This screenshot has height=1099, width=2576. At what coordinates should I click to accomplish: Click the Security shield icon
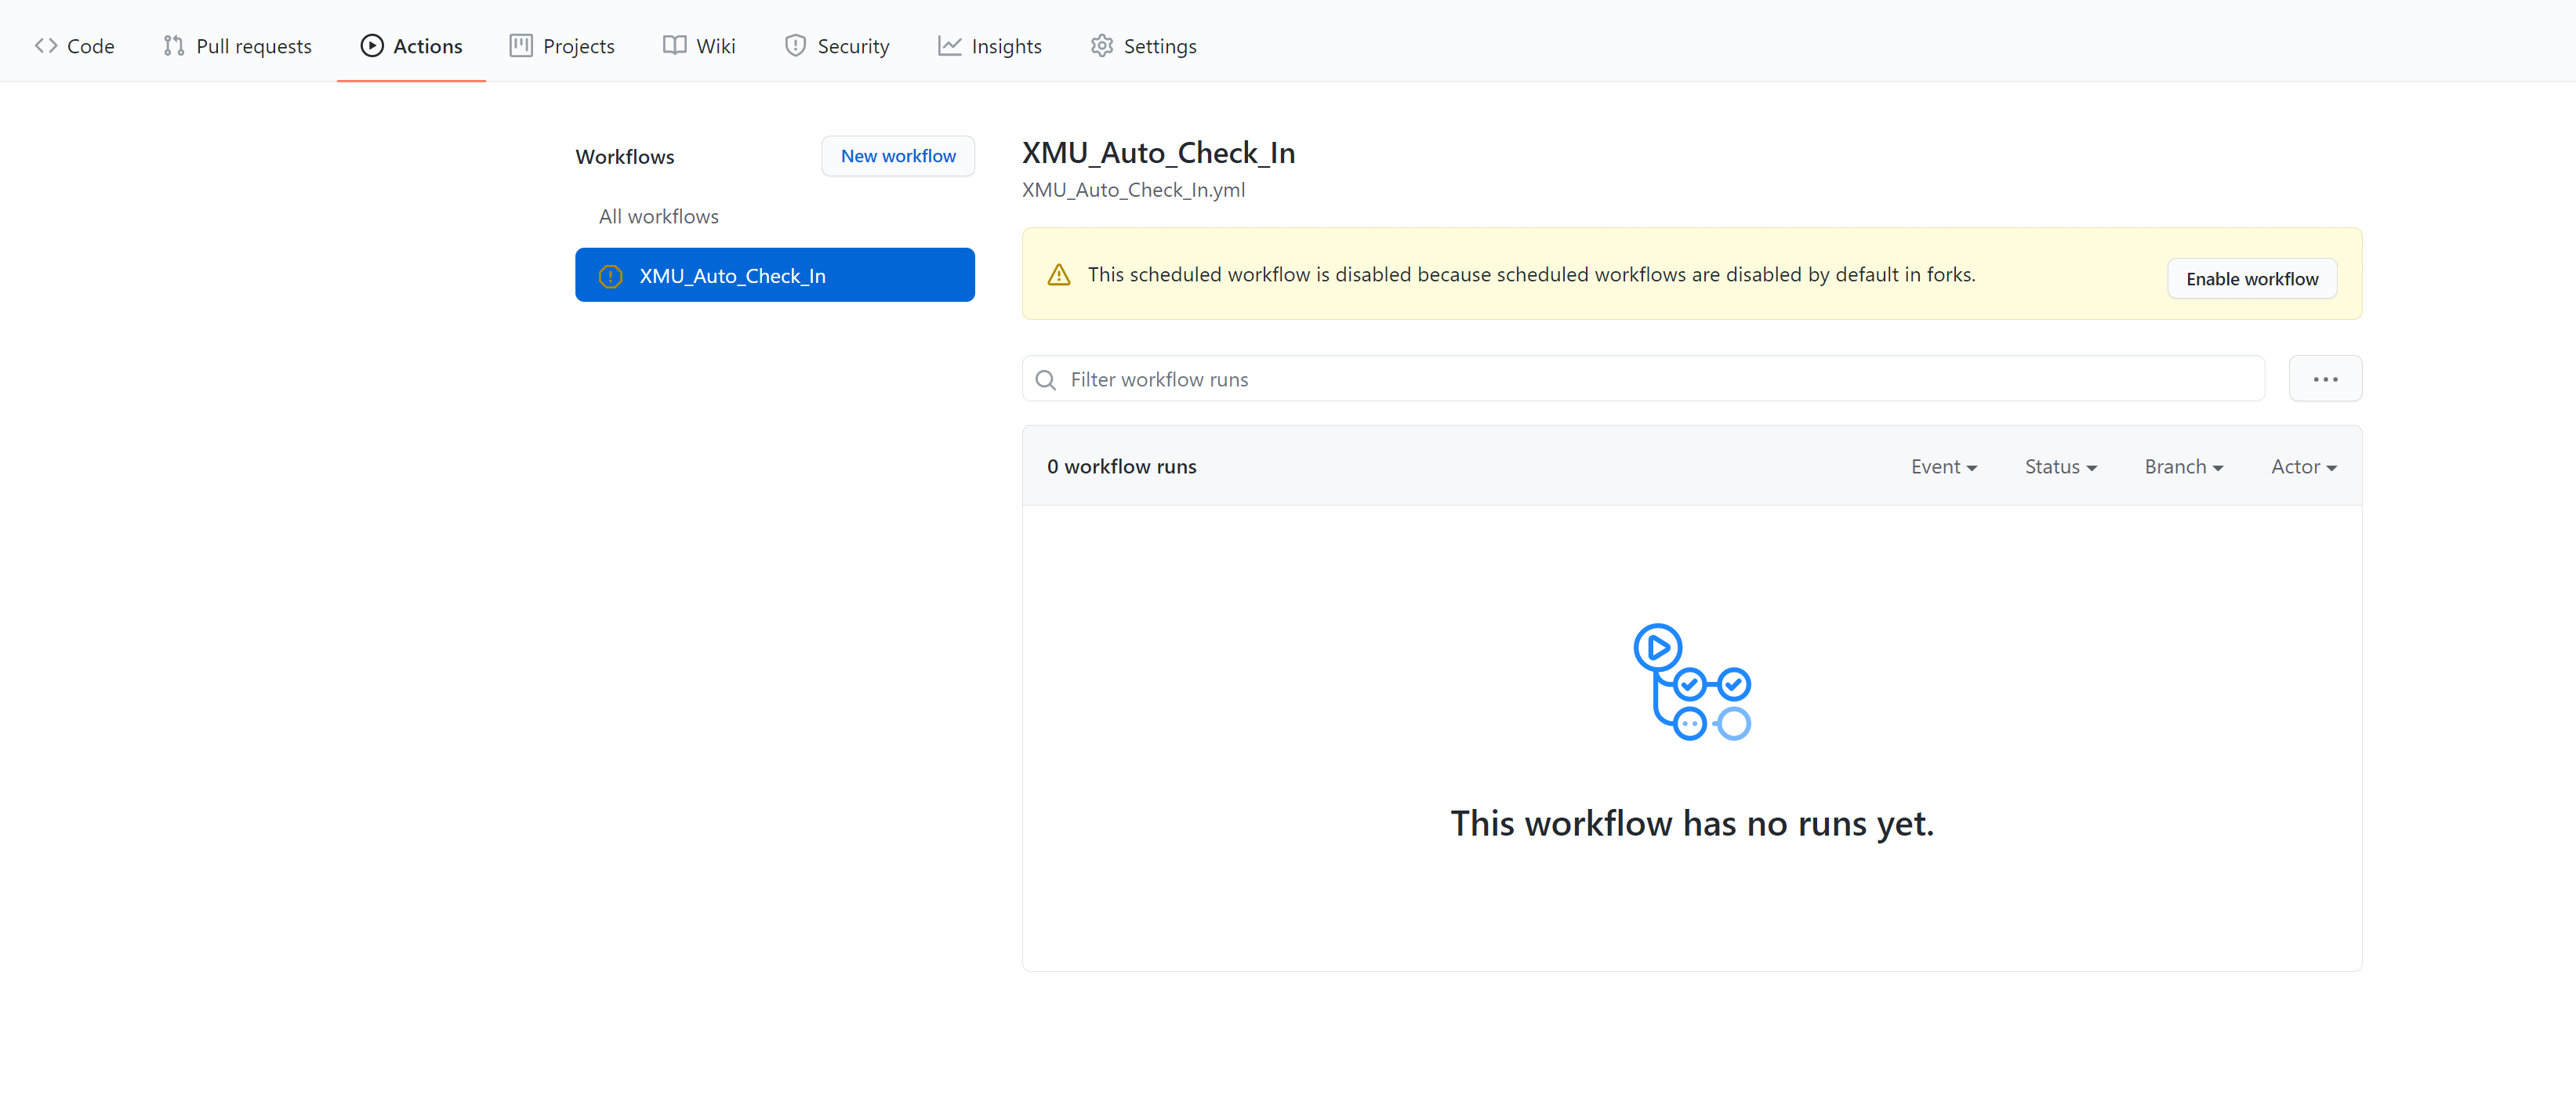tap(795, 46)
